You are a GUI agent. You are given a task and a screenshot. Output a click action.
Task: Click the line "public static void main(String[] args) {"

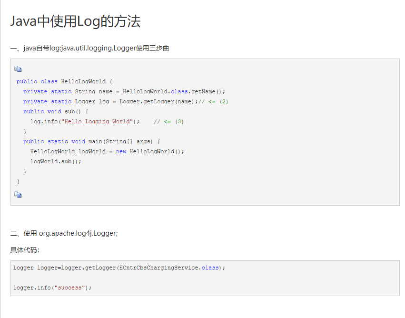[x=92, y=141]
